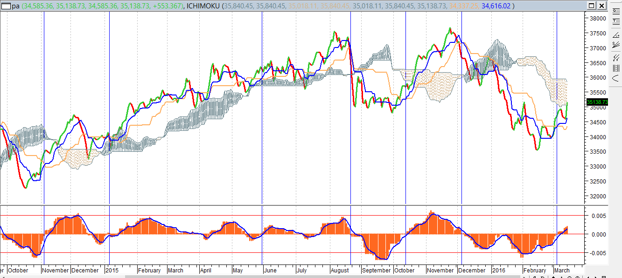Select the arc drawing tool
The height and width of the screenshot is (278, 622).
click(x=615, y=78)
